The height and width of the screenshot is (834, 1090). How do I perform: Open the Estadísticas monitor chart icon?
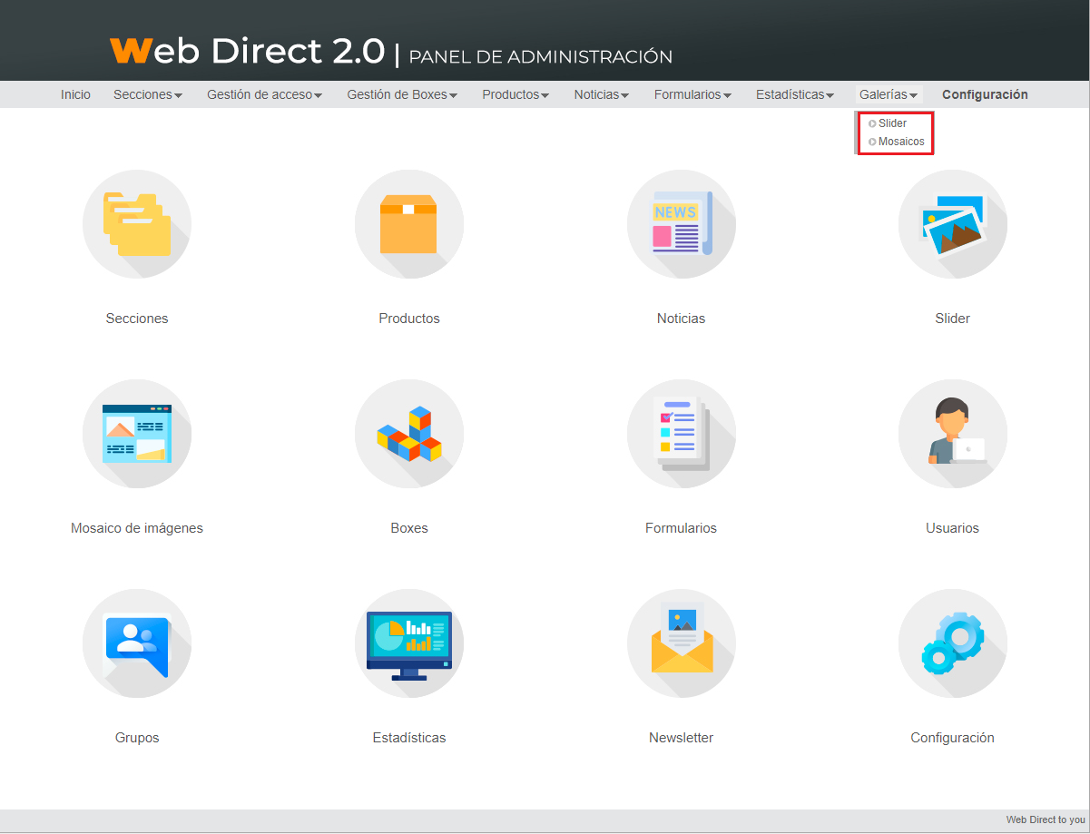(409, 644)
